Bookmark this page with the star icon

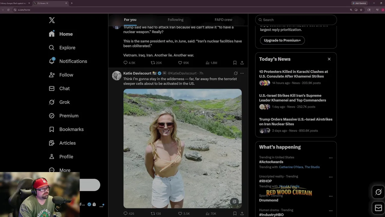click(361, 10)
